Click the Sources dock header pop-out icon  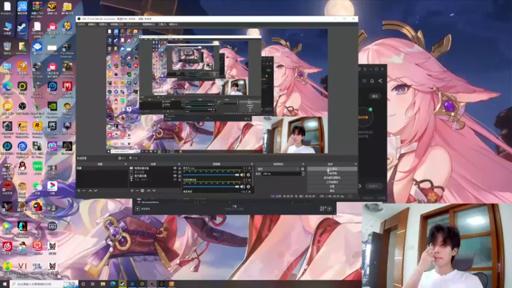(179, 164)
